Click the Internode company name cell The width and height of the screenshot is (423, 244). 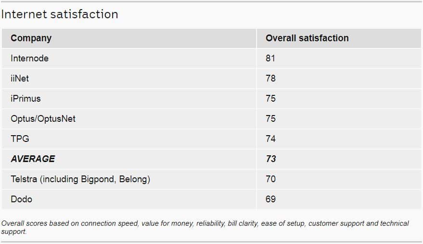pos(30,58)
